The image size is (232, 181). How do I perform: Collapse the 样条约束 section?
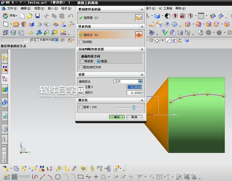click(142, 27)
